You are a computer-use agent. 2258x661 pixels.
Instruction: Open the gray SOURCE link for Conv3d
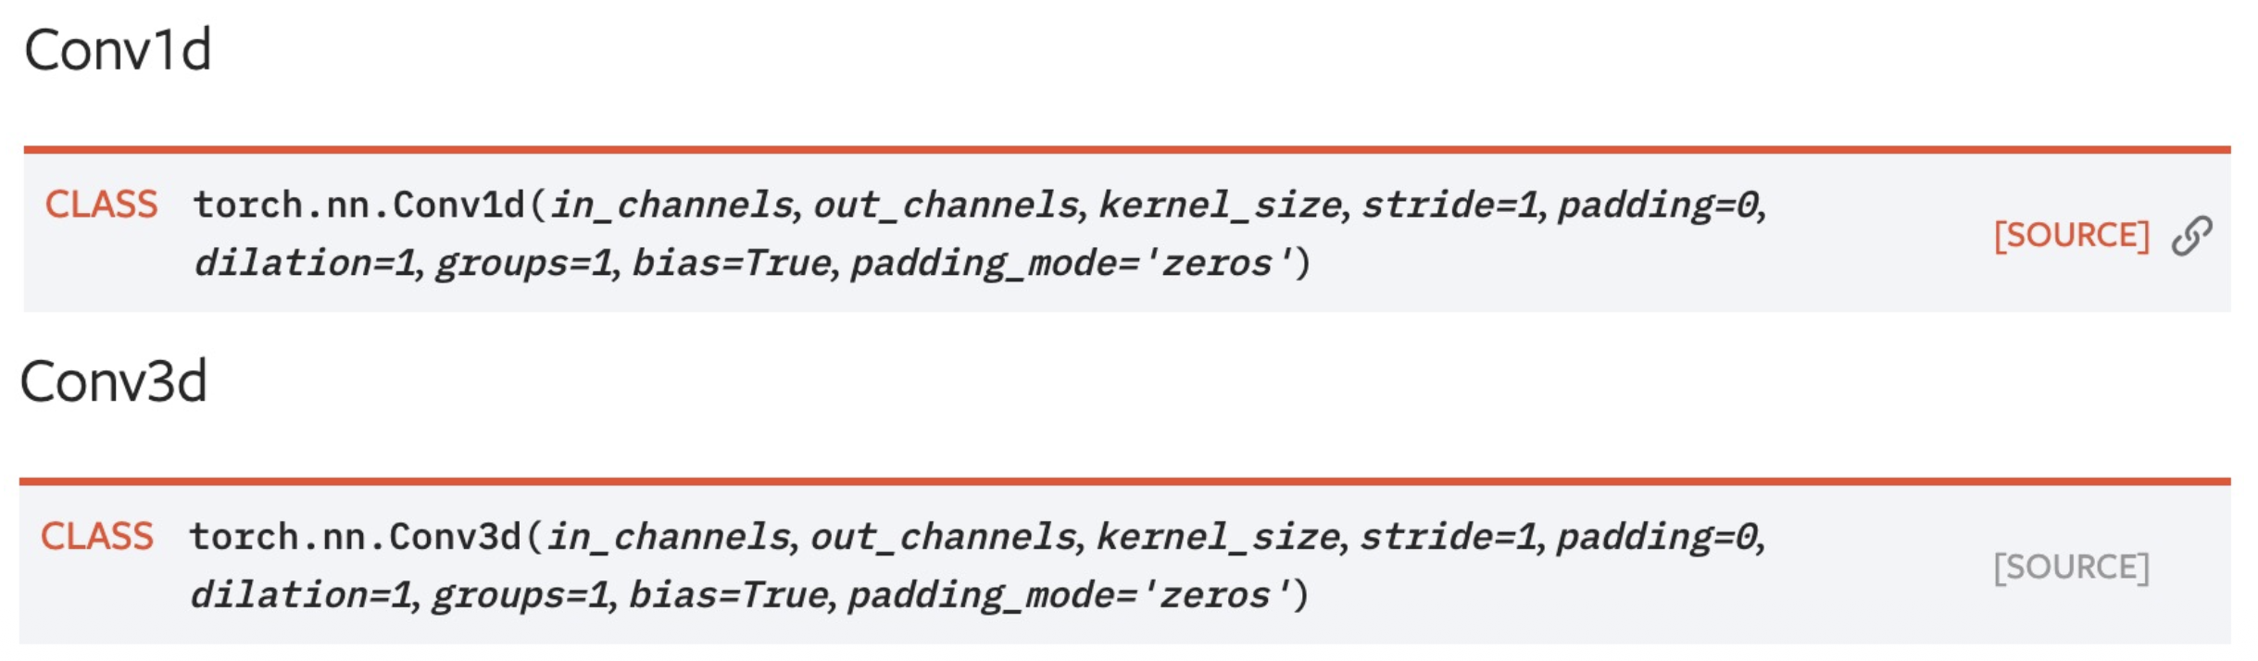tap(2071, 567)
